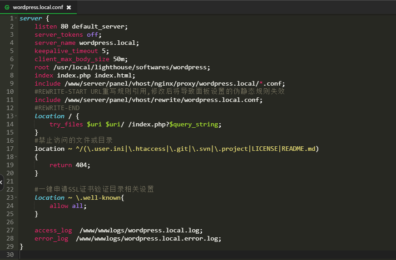Viewport: 396px width, 260px height.
Task: Click the rewrite include path on line 11
Action: click(163, 100)
